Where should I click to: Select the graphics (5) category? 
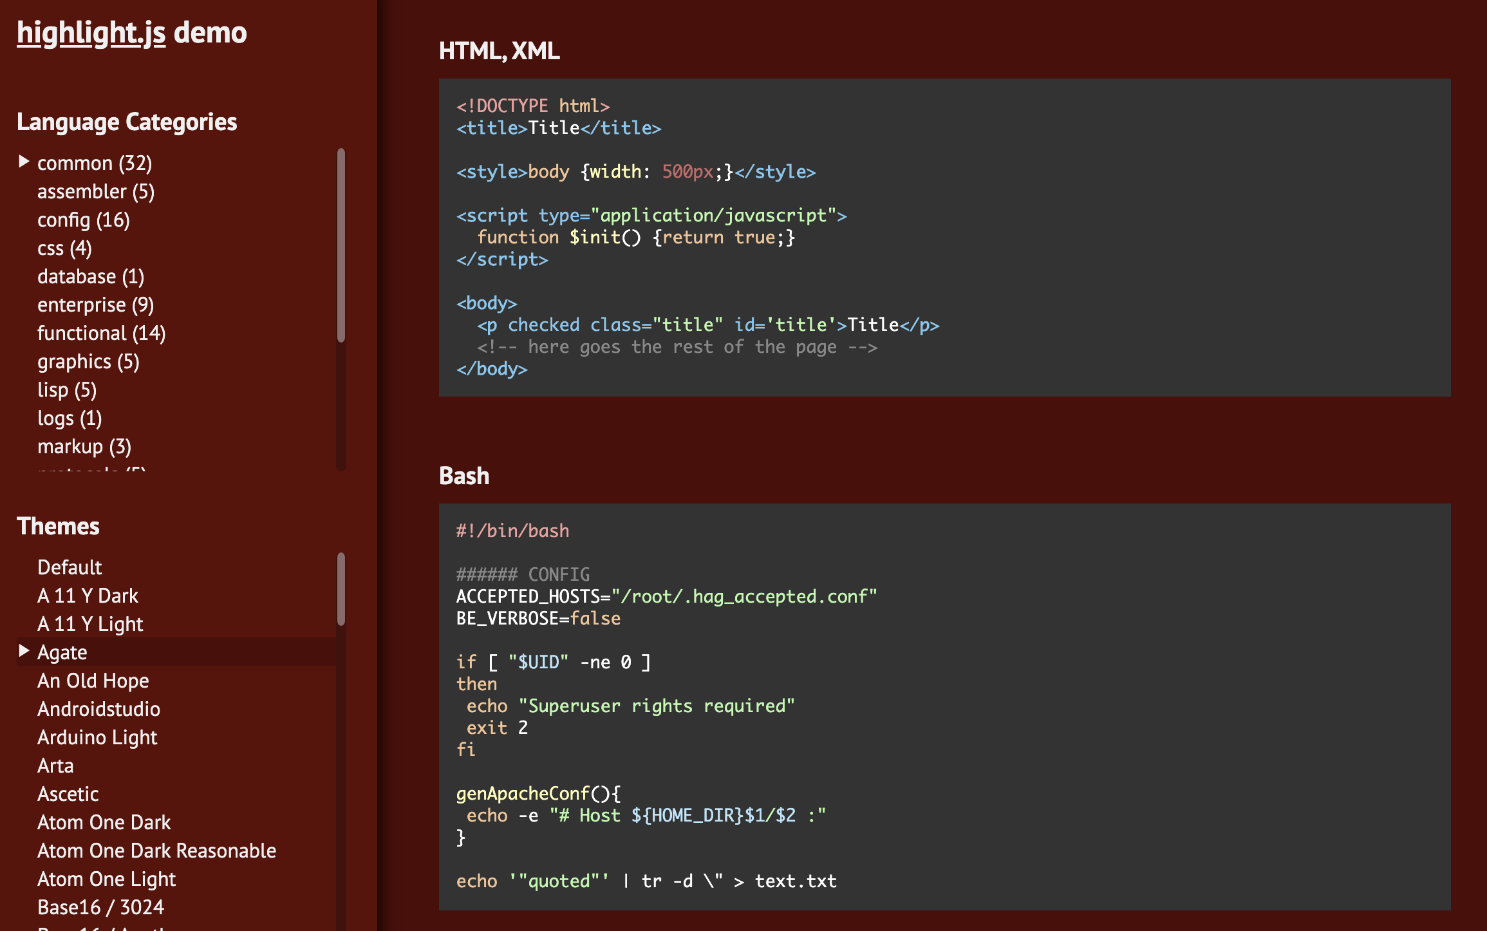click(88, 362)
